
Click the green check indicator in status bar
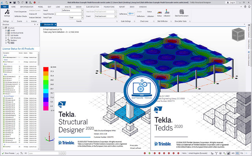pos(150,153)
